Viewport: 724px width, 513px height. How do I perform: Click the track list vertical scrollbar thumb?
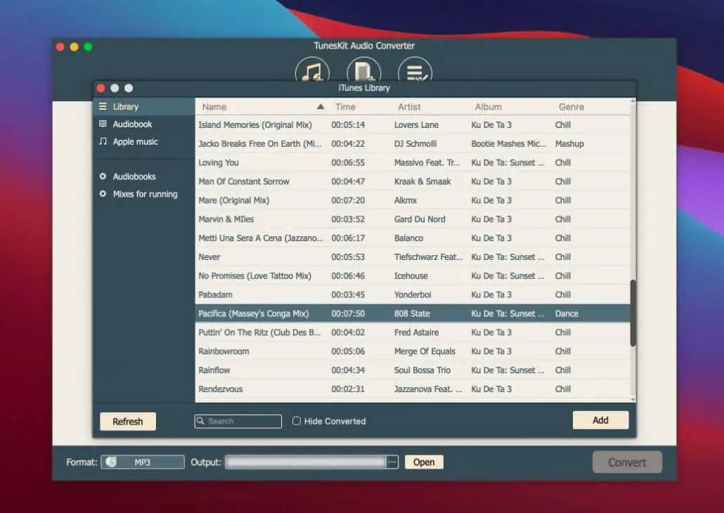point(633,313)
